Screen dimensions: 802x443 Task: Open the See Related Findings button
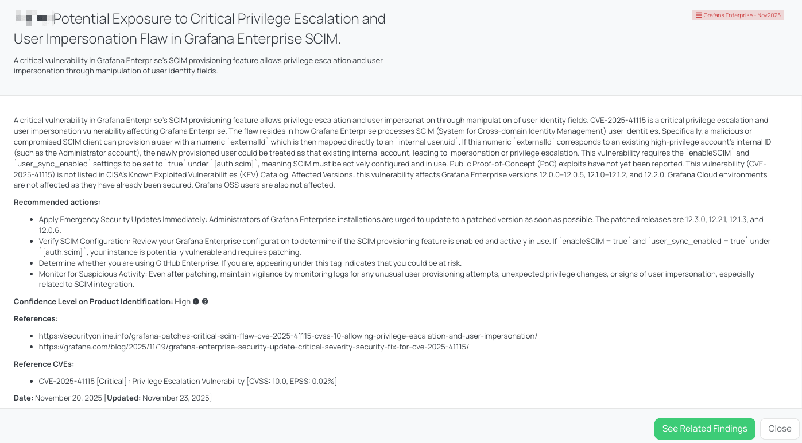coord(704,429)
